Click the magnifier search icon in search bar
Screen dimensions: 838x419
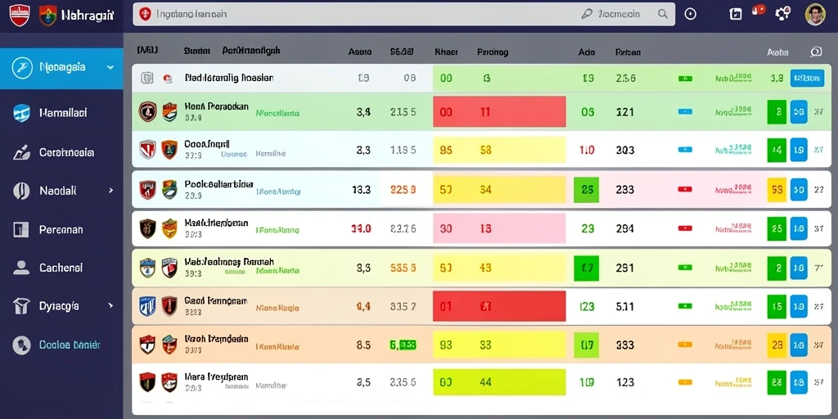tap(663, 15)
